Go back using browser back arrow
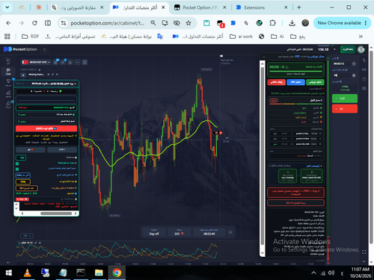Image resolution: width=374 pixels, height=280 pixels. [8, 23]
